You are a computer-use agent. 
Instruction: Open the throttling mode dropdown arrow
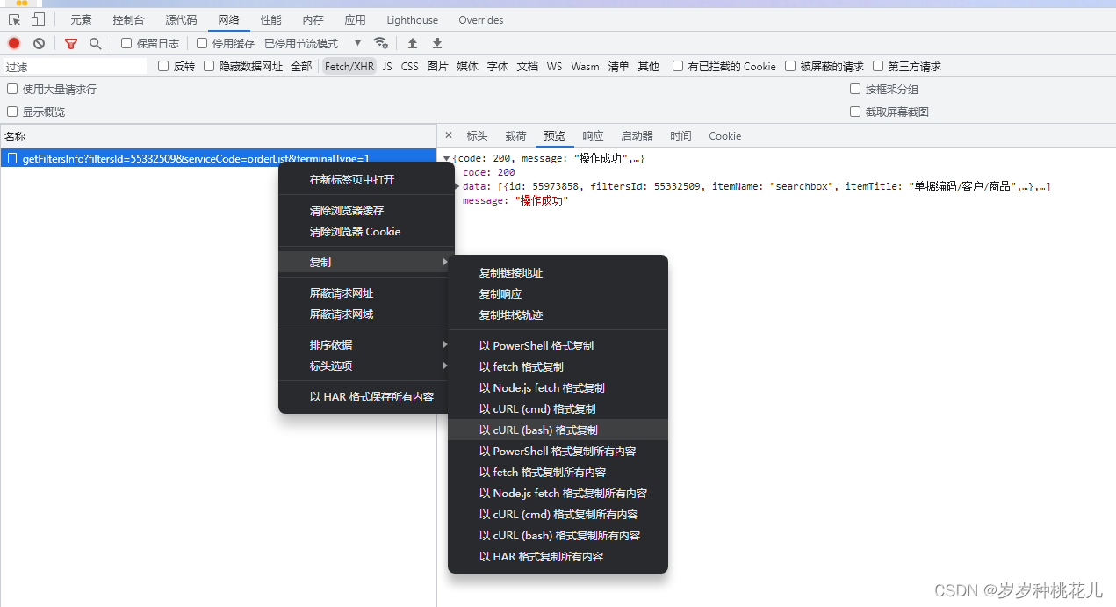click(x=357, y=42)
